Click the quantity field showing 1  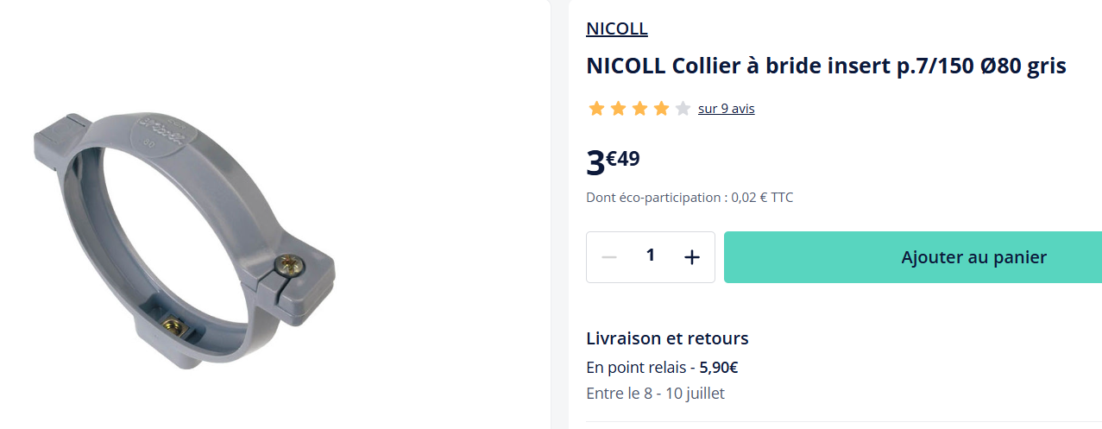click(651, 256)
